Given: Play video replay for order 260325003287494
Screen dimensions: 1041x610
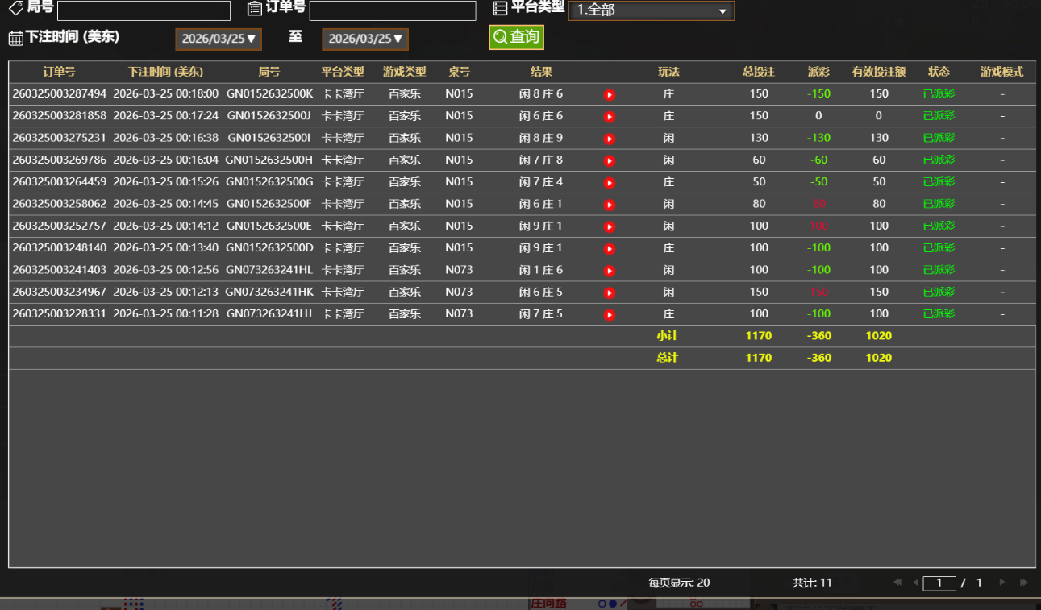Looking at the screenshot, I should [x=610, y=95].
